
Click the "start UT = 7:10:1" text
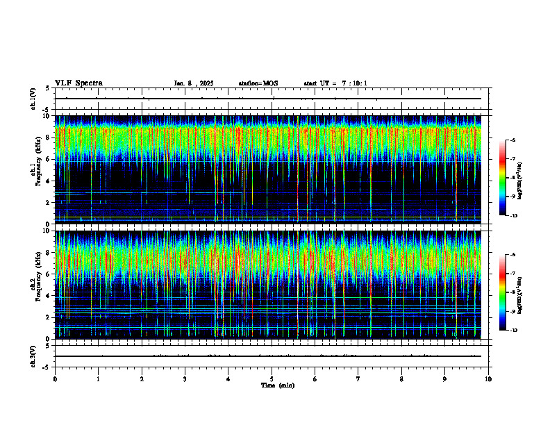[335, 83]
